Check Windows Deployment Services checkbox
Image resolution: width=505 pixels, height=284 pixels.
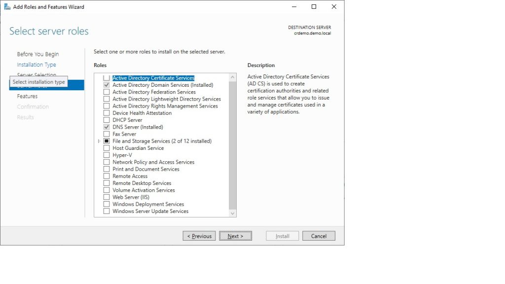[x=107, y=204]
